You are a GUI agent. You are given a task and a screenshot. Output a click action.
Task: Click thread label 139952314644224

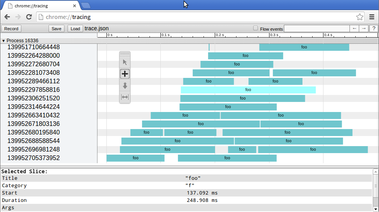pos(33,107)
